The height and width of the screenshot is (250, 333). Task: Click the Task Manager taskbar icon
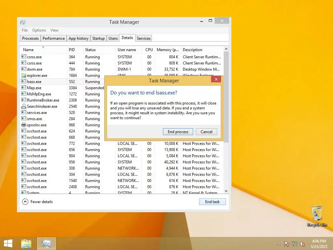[x=47, y=243]
